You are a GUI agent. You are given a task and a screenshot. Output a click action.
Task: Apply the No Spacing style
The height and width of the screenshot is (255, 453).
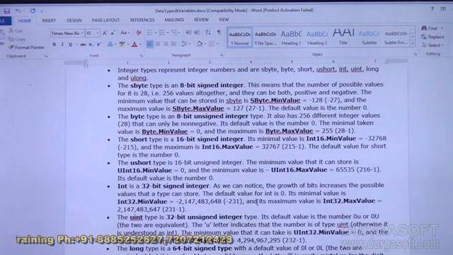265,38
